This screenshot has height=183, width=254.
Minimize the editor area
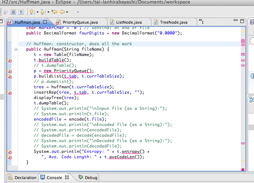tap(236, 20)
